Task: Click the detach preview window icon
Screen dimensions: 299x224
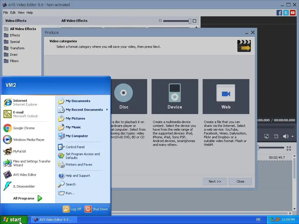Action: point(266,136)
